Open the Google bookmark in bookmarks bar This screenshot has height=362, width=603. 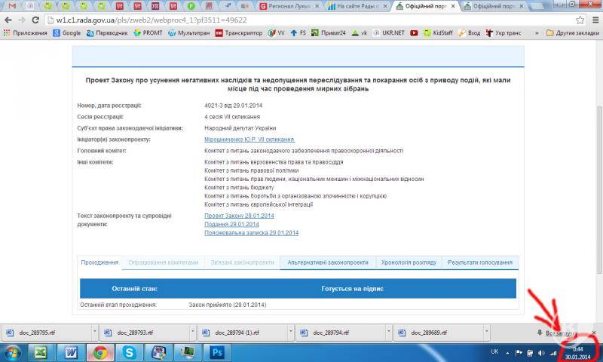(66, 33)
